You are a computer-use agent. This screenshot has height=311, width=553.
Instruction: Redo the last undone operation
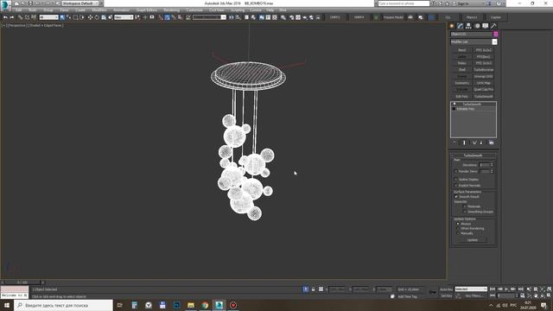click(12, 17)
